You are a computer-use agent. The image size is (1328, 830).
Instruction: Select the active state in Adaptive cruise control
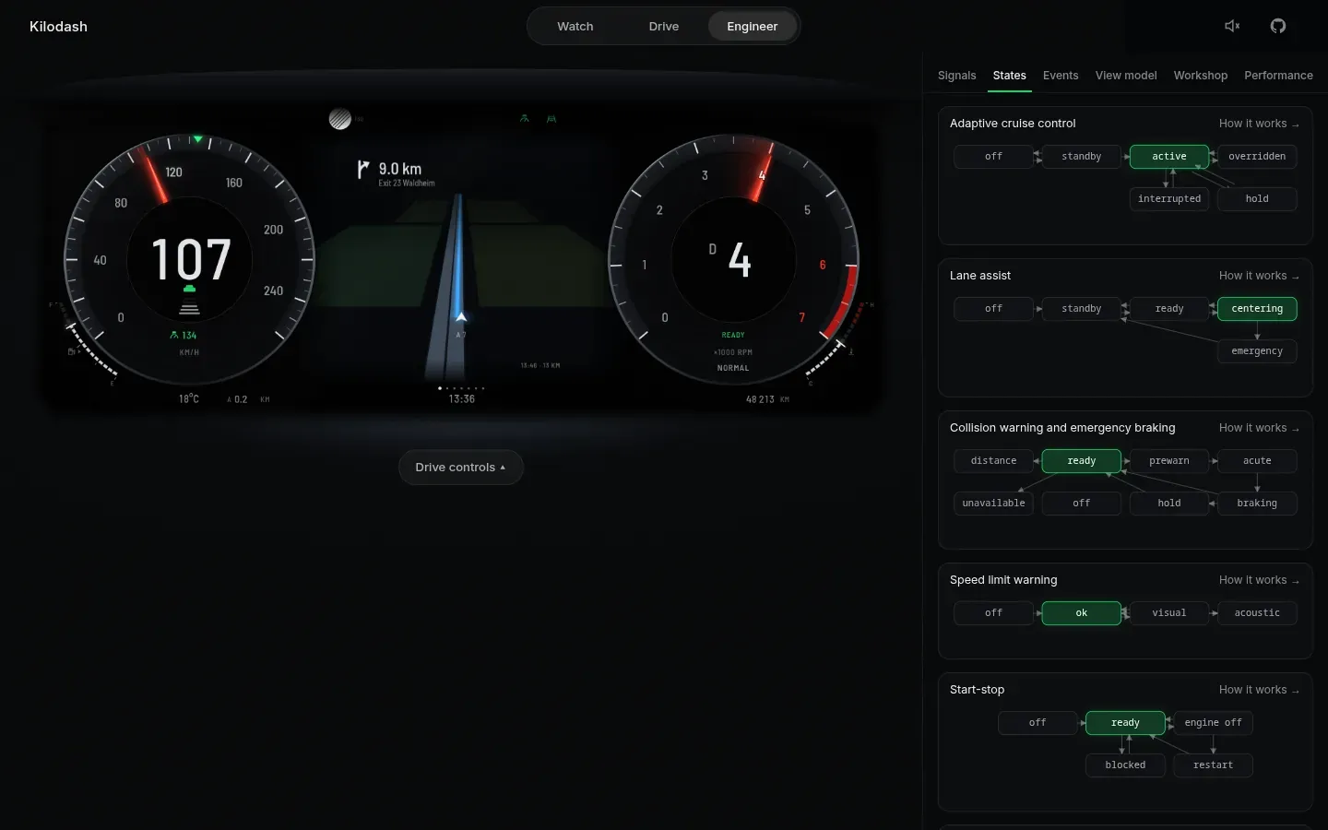pos(1169,157)
